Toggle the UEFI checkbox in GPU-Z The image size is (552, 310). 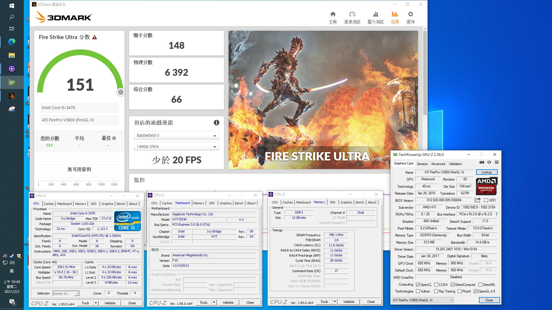click(486, 200)
